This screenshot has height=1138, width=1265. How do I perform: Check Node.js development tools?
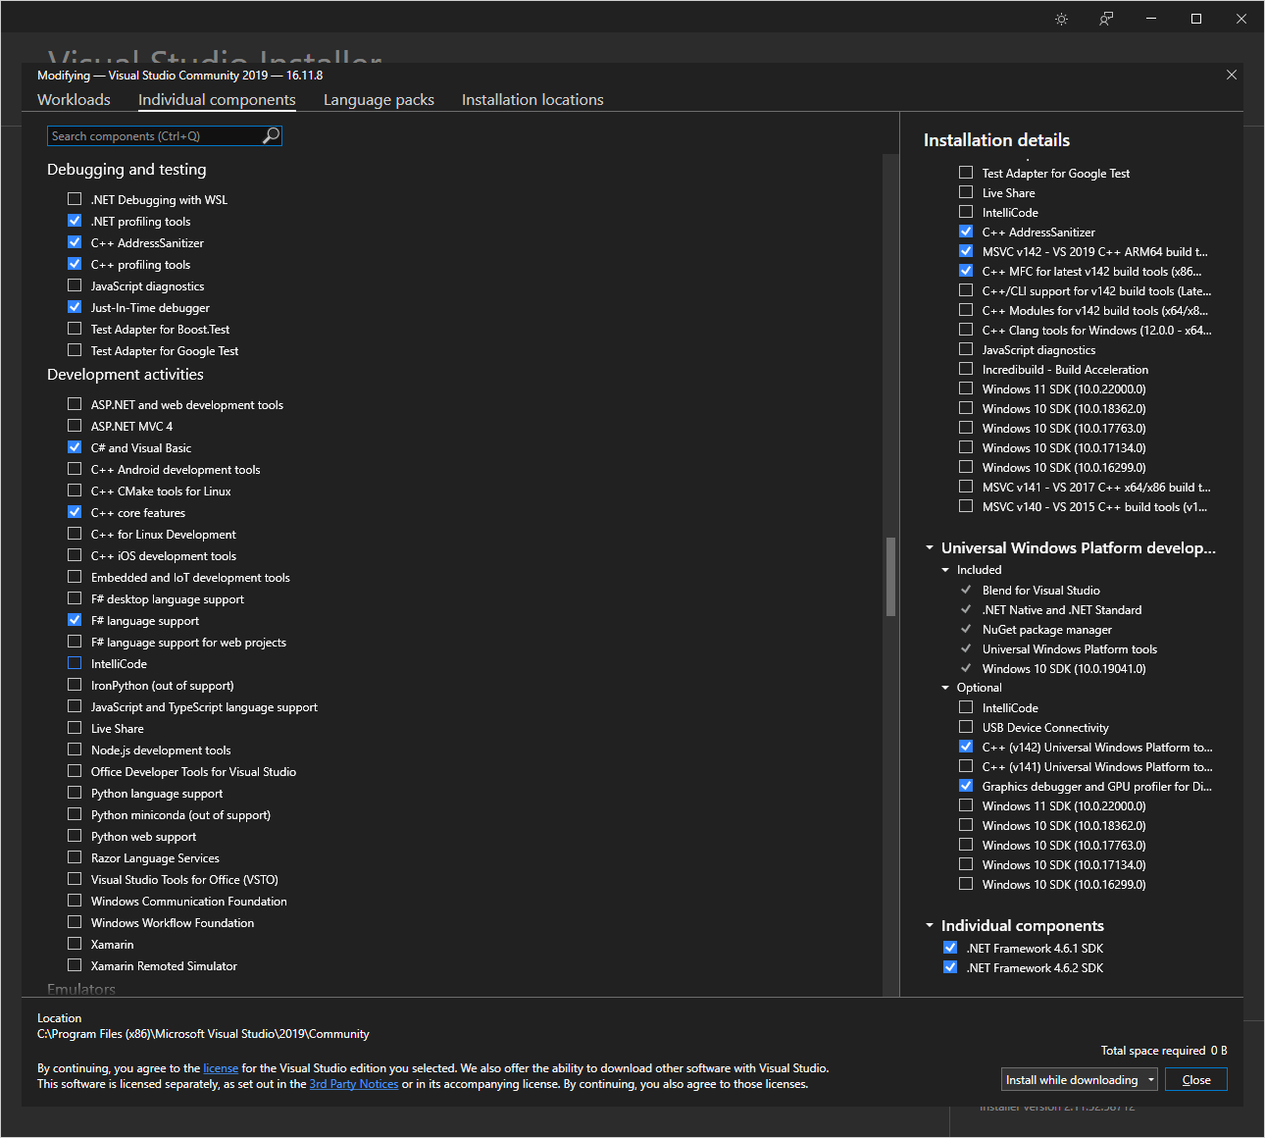click(75, 750)
